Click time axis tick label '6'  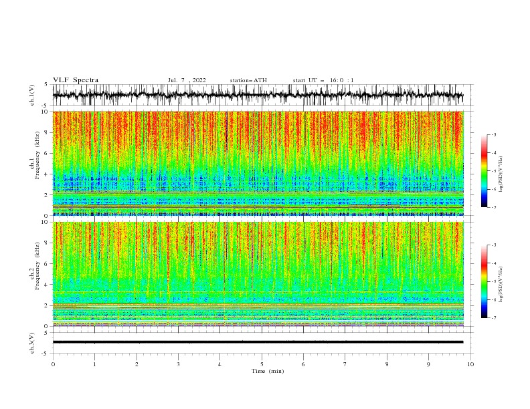[x=303, y=364]
